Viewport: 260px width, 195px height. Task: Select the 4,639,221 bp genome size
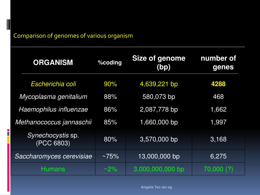click(x=159, y=84)
